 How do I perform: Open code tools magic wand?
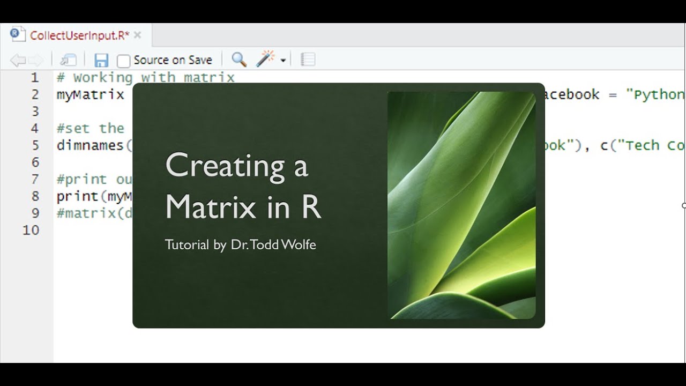pyautogui.click(x=265, y=59)
